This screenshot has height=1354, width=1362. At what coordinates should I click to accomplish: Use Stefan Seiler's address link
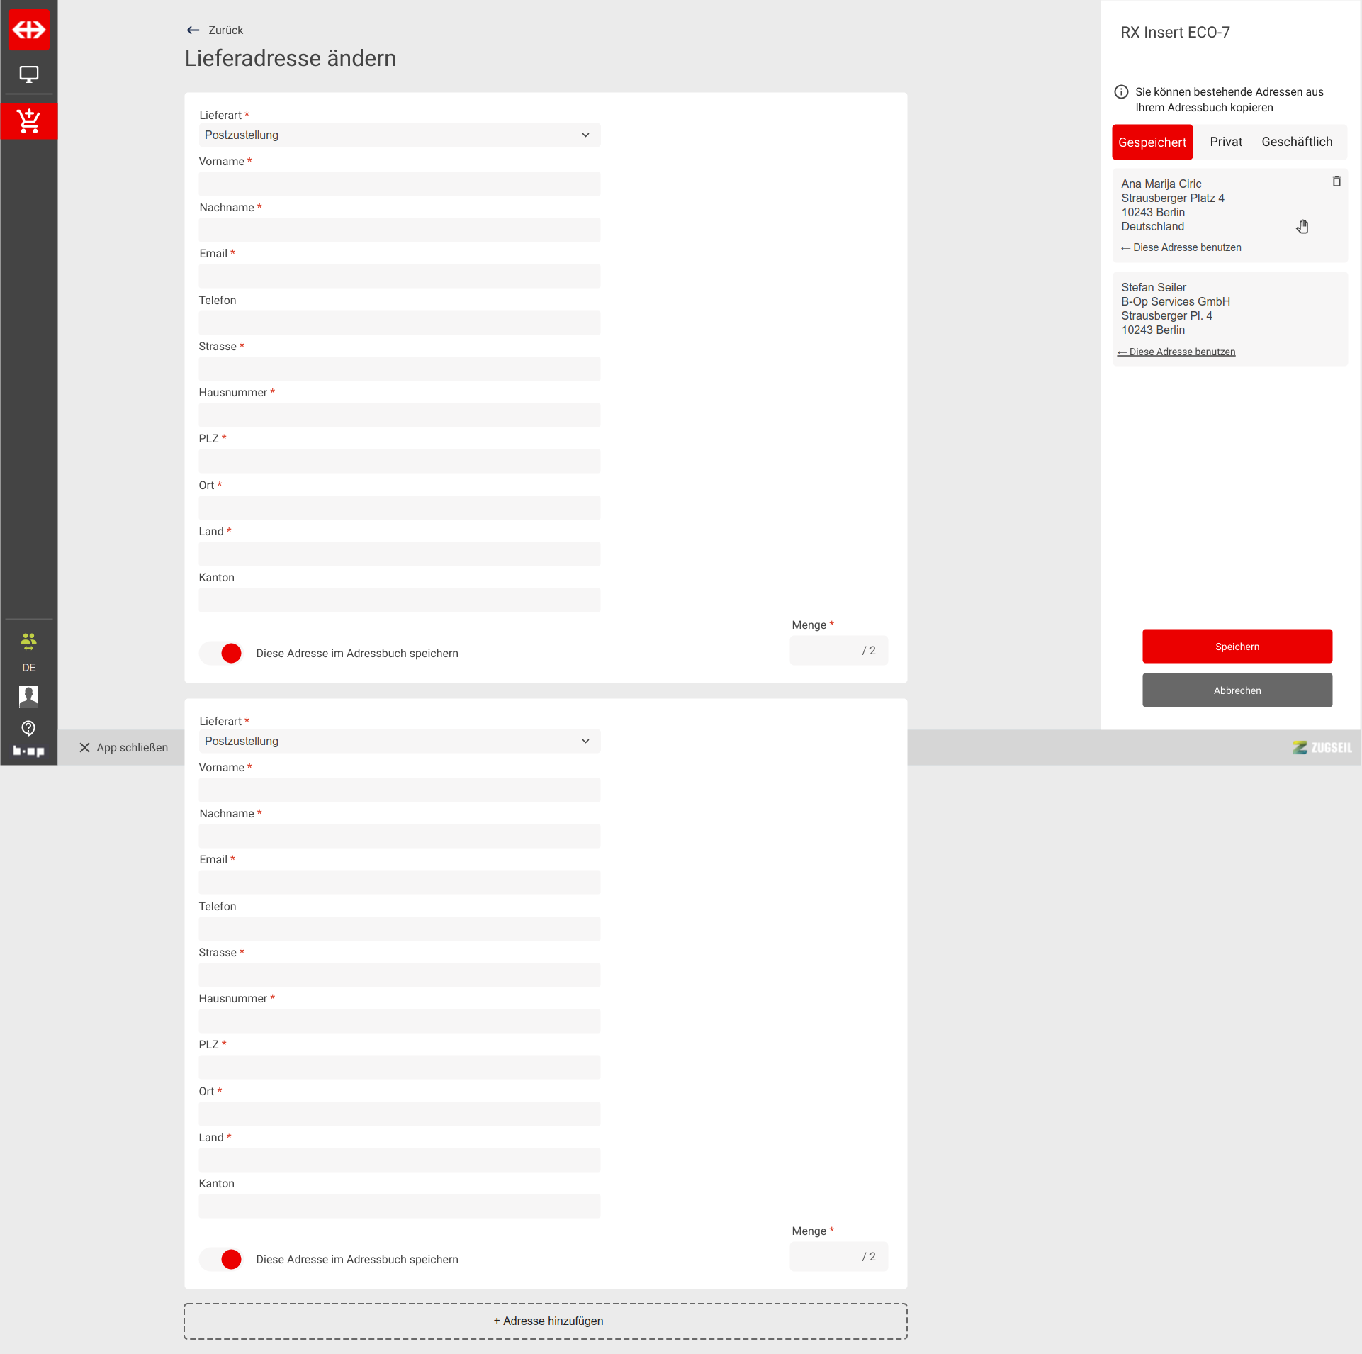pos(1176,352)
